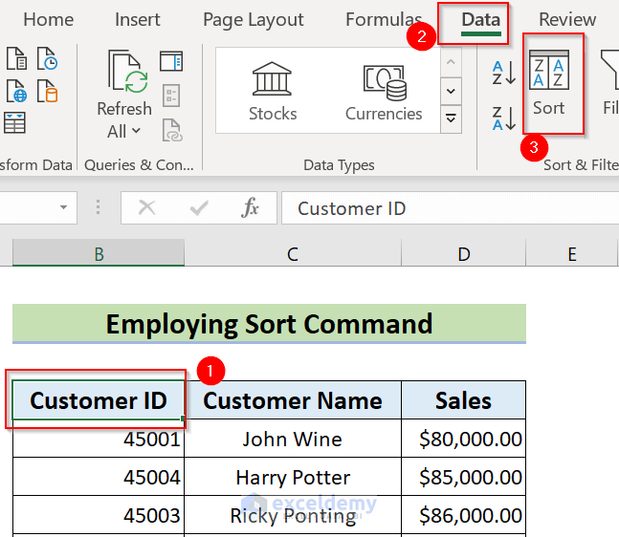Expand the Refresh All dropdown arrow
The width and height of the screenshot is (619, 537).
(137, 132)
